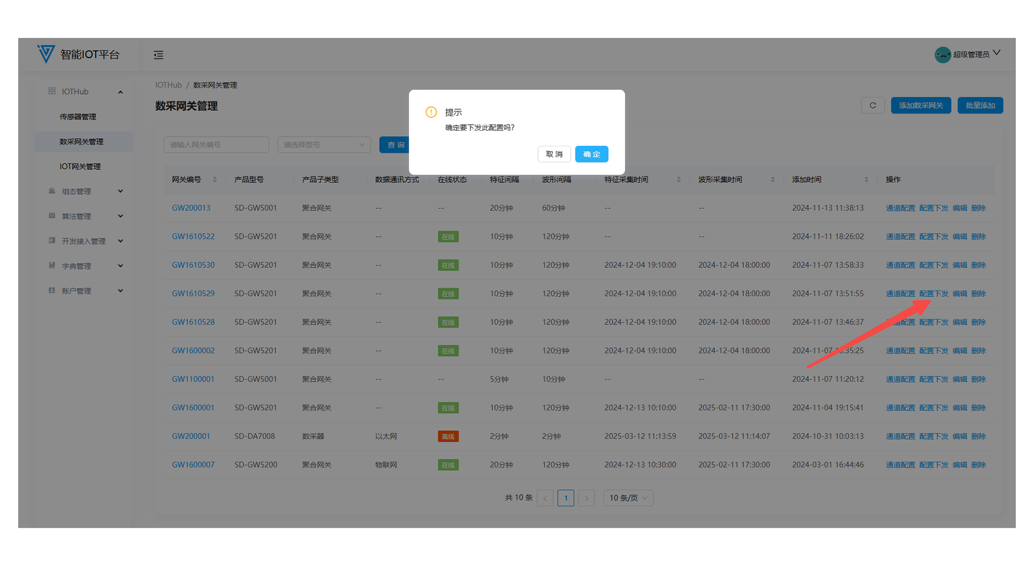Click the IOTHub grid icon
The height and width of the screenshot is (581, 1034).
(52, 91)
